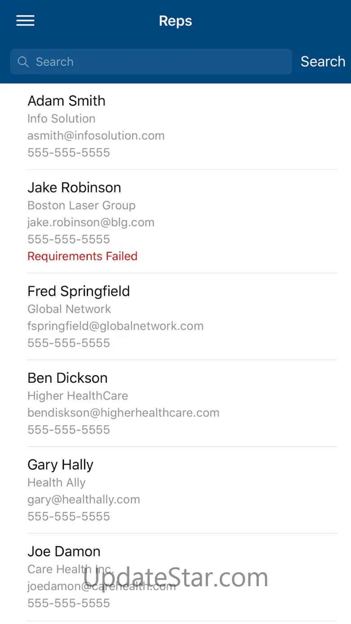Click fspringfield@globalnetwork.com email
The height and width of the screenshot is (624, 351).
tap(115, 326)
